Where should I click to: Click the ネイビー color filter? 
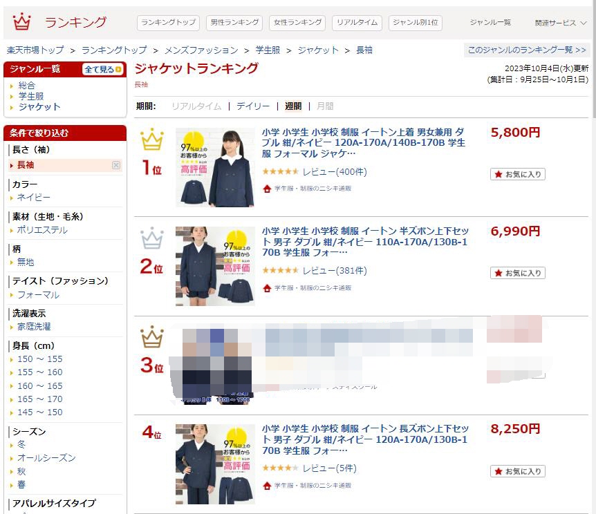point(33,197)
